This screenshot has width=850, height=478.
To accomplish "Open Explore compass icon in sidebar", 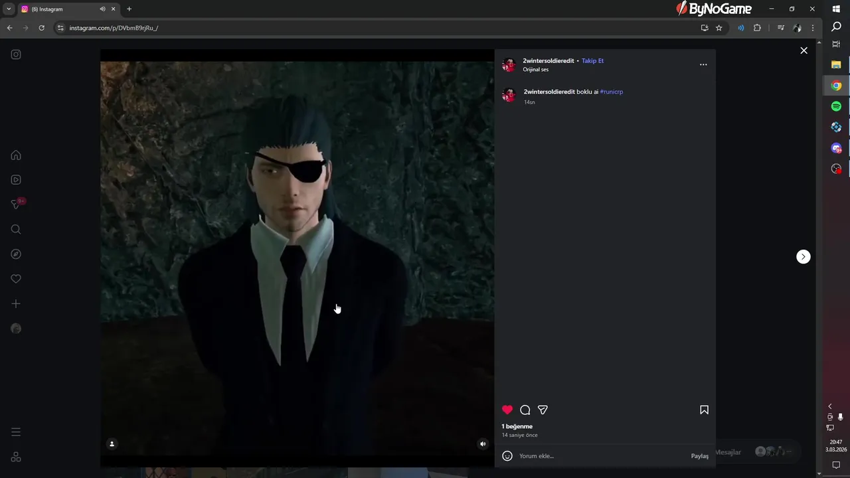I will tap(16, 254).
